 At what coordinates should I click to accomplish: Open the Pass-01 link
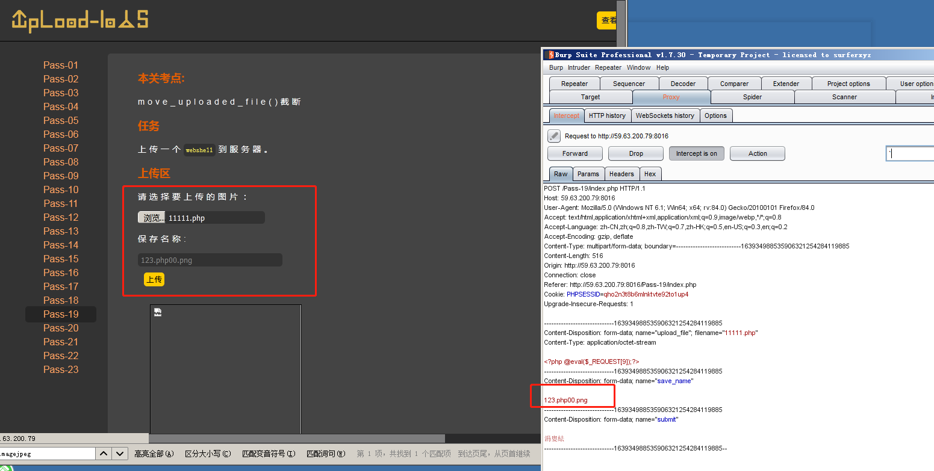pyautogui.click(x=61, y=65)
